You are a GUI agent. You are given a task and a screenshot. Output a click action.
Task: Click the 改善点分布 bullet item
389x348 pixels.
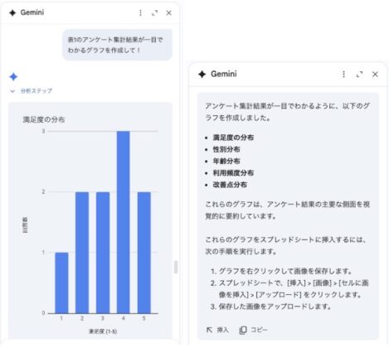coord(230,185)
